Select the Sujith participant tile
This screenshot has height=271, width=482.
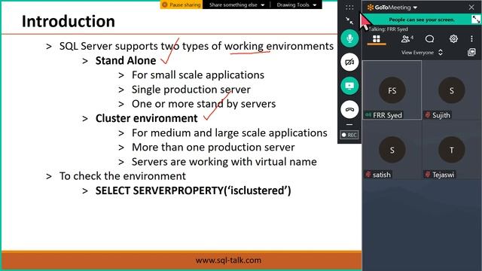[452, 90]
